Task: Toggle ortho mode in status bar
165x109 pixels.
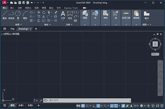Action: [94, 106]
